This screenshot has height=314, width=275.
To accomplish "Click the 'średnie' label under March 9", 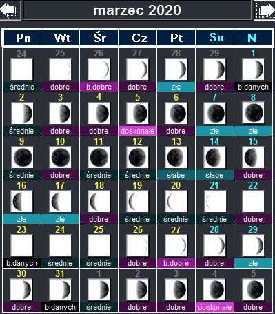I will point(22,175).
